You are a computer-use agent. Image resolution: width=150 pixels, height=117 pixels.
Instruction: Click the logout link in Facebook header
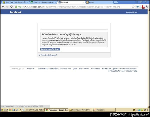(131, 12)
